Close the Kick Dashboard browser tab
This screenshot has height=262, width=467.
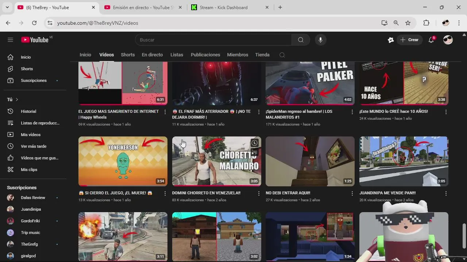click(267, 7)
